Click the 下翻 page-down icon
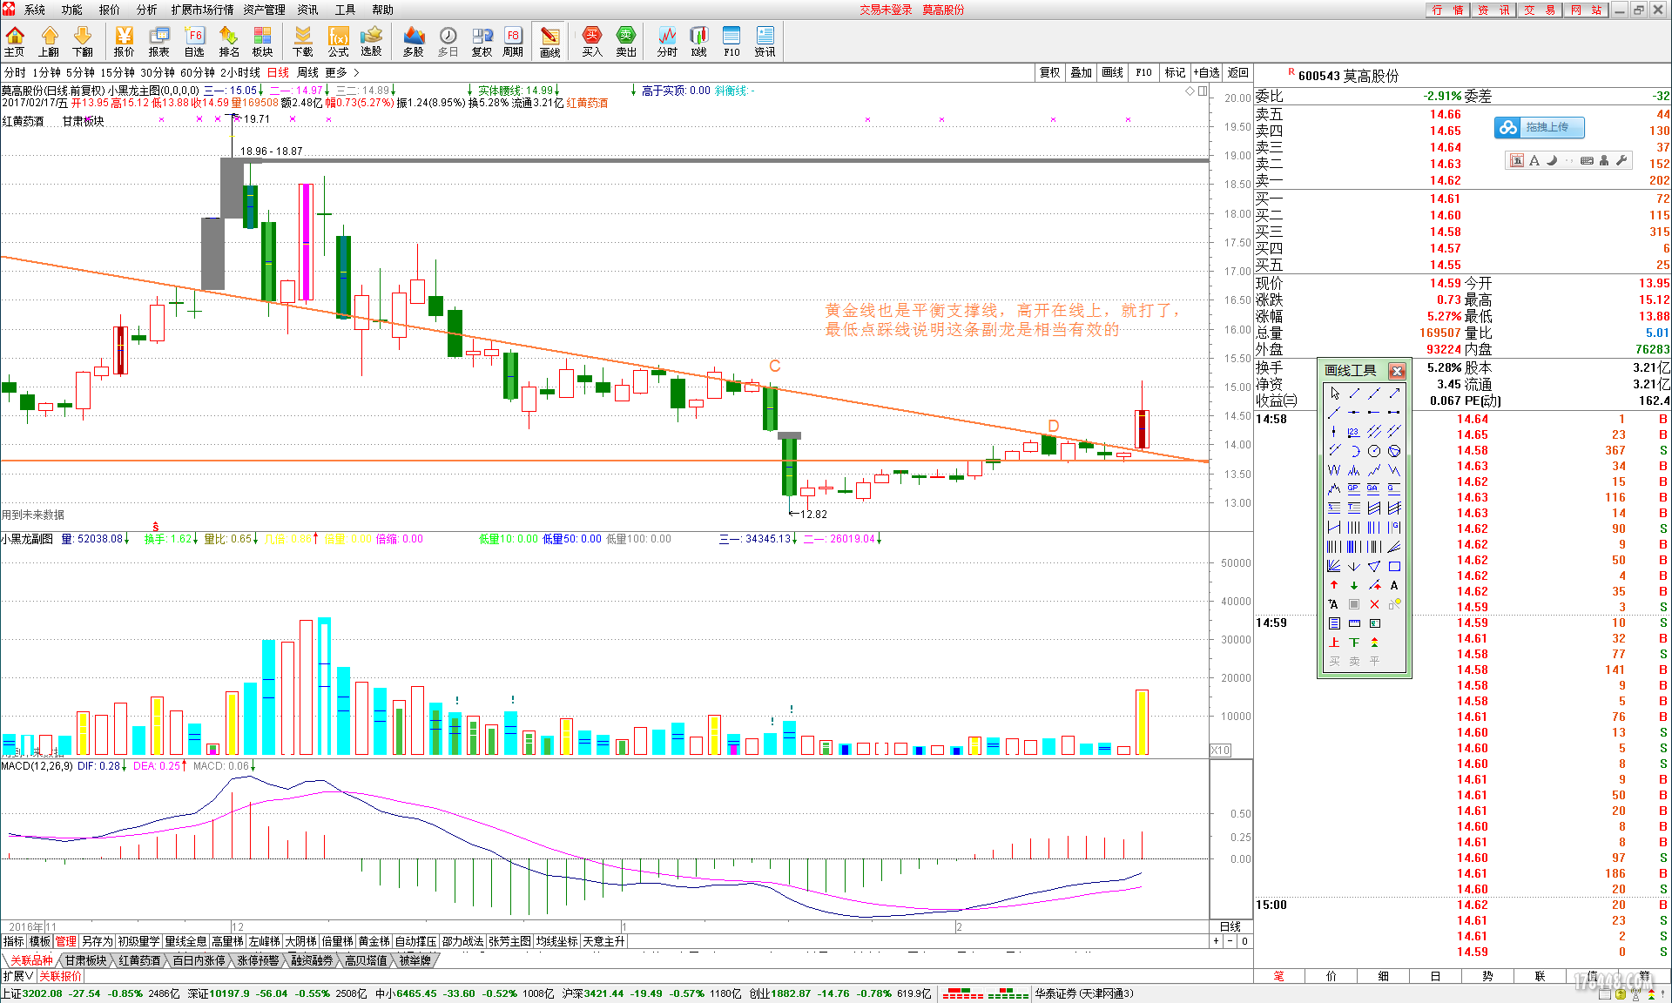This screenshot has height=1003, width=1672. [83, 42]
